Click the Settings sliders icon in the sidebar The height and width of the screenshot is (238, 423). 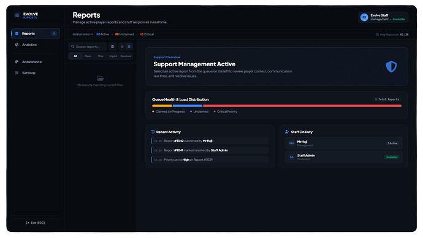[x=17, y=73]
